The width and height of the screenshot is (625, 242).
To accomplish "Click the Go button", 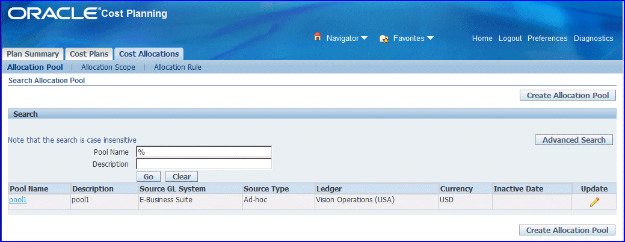I will coord(148,176).
